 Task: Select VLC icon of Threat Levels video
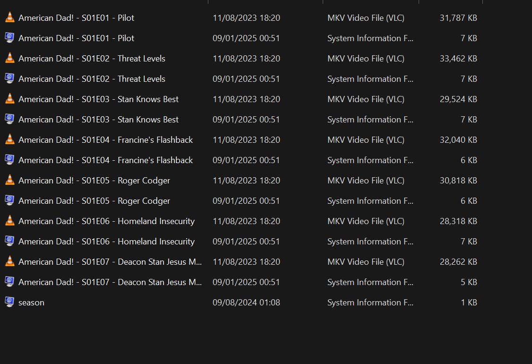[x=9, y=59]
